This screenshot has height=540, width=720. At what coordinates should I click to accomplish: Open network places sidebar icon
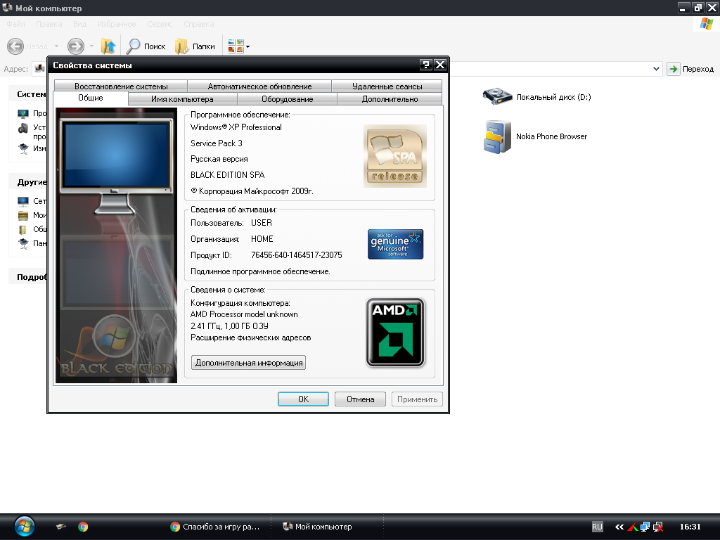23,201
